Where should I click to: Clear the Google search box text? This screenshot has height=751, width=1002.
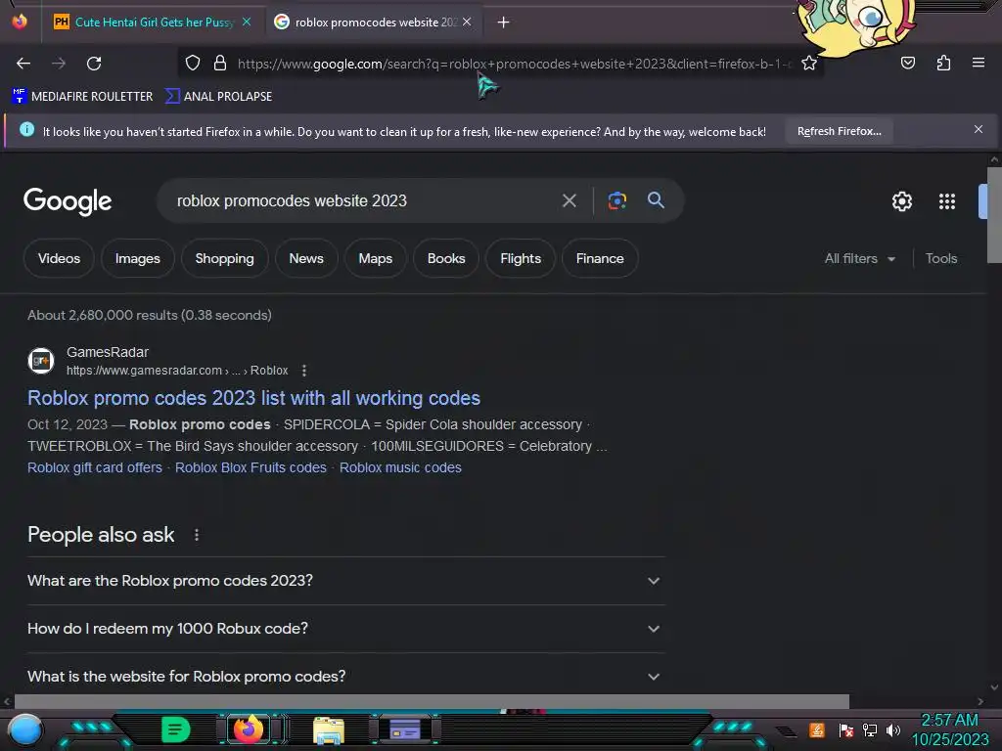point(569,201)
